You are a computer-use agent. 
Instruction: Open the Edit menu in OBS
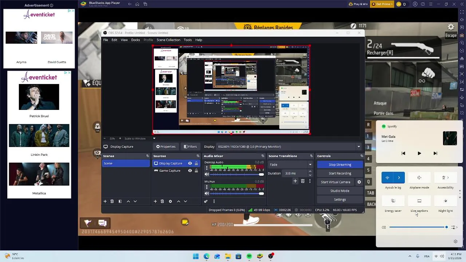(x=114, y=40)
